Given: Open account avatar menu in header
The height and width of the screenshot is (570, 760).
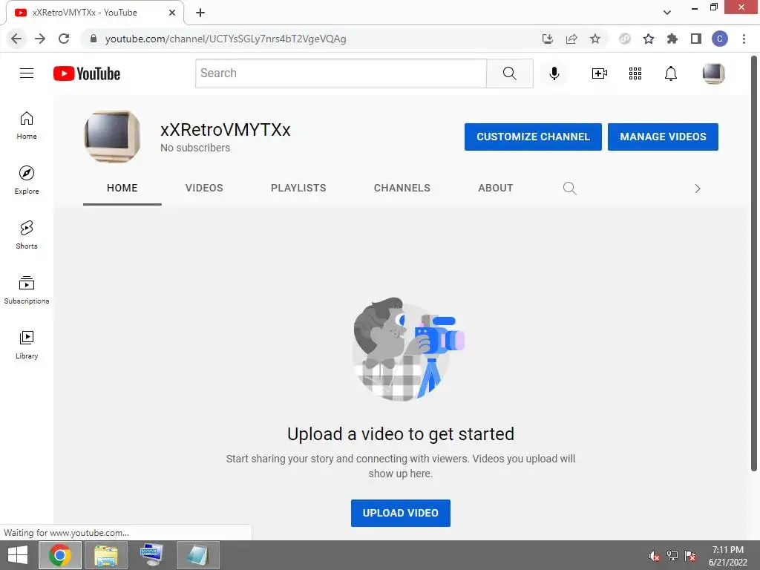Looking at the screenshot, I should pyautogui.click(x=713, y=73).
